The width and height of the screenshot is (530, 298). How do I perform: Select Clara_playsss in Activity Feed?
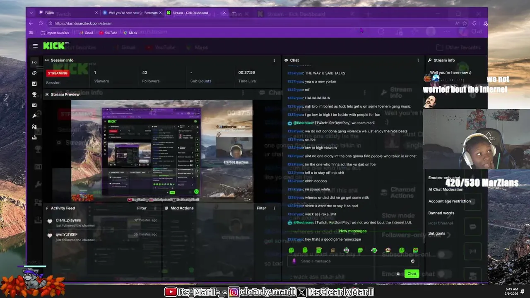(68, 220)
